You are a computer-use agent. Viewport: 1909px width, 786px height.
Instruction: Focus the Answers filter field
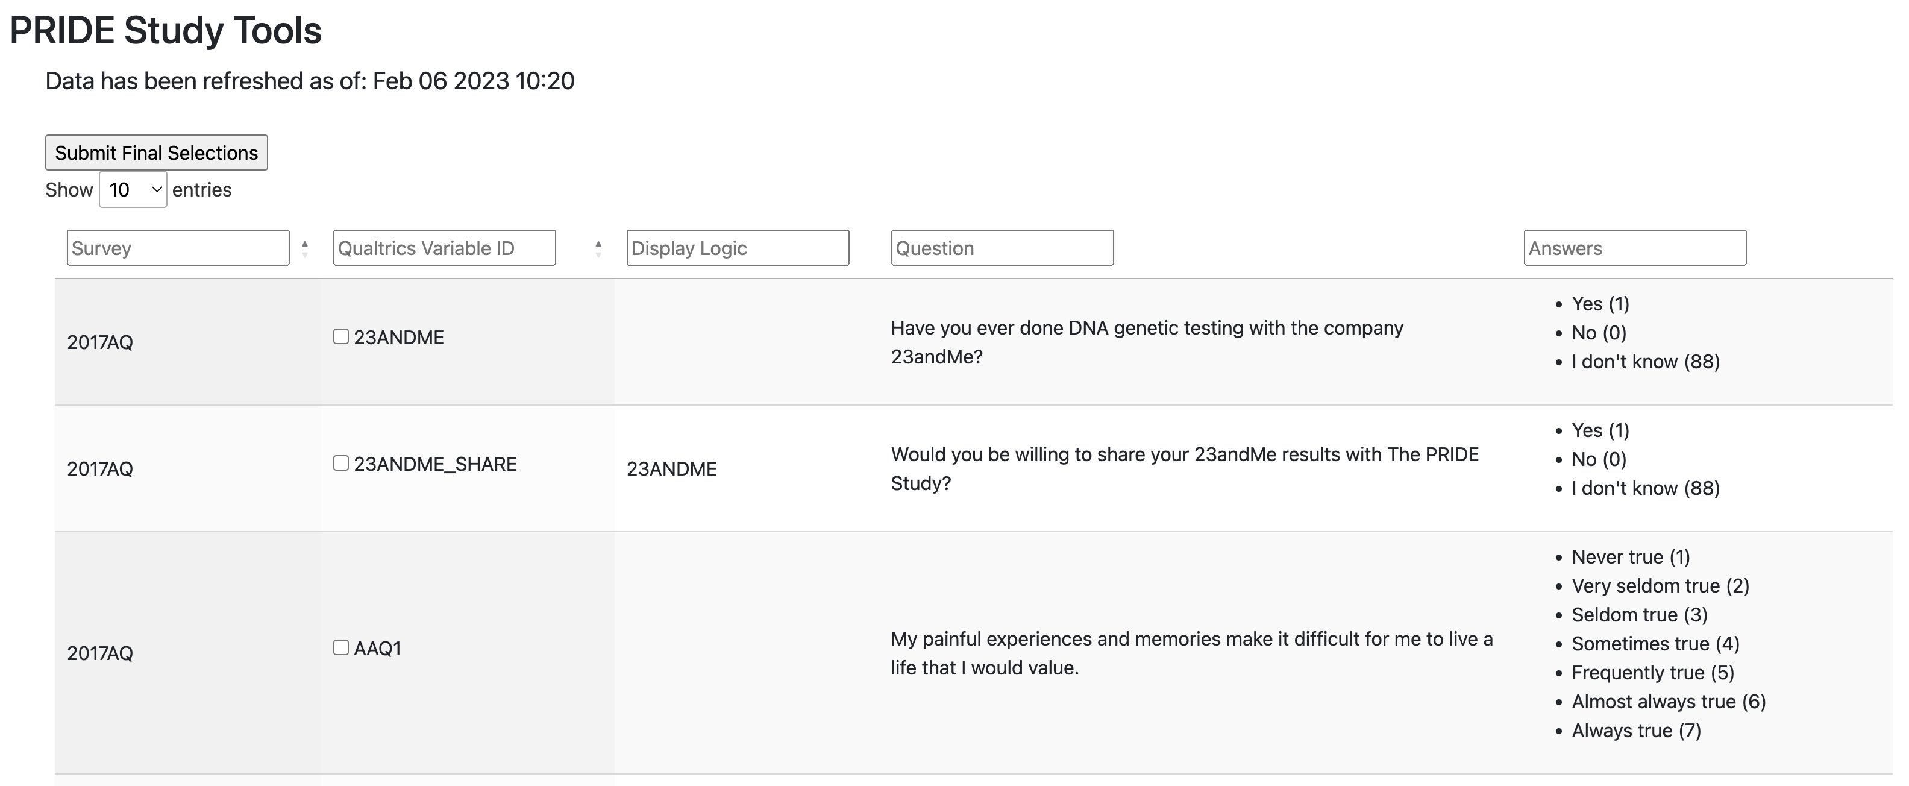pos(1635,248)
